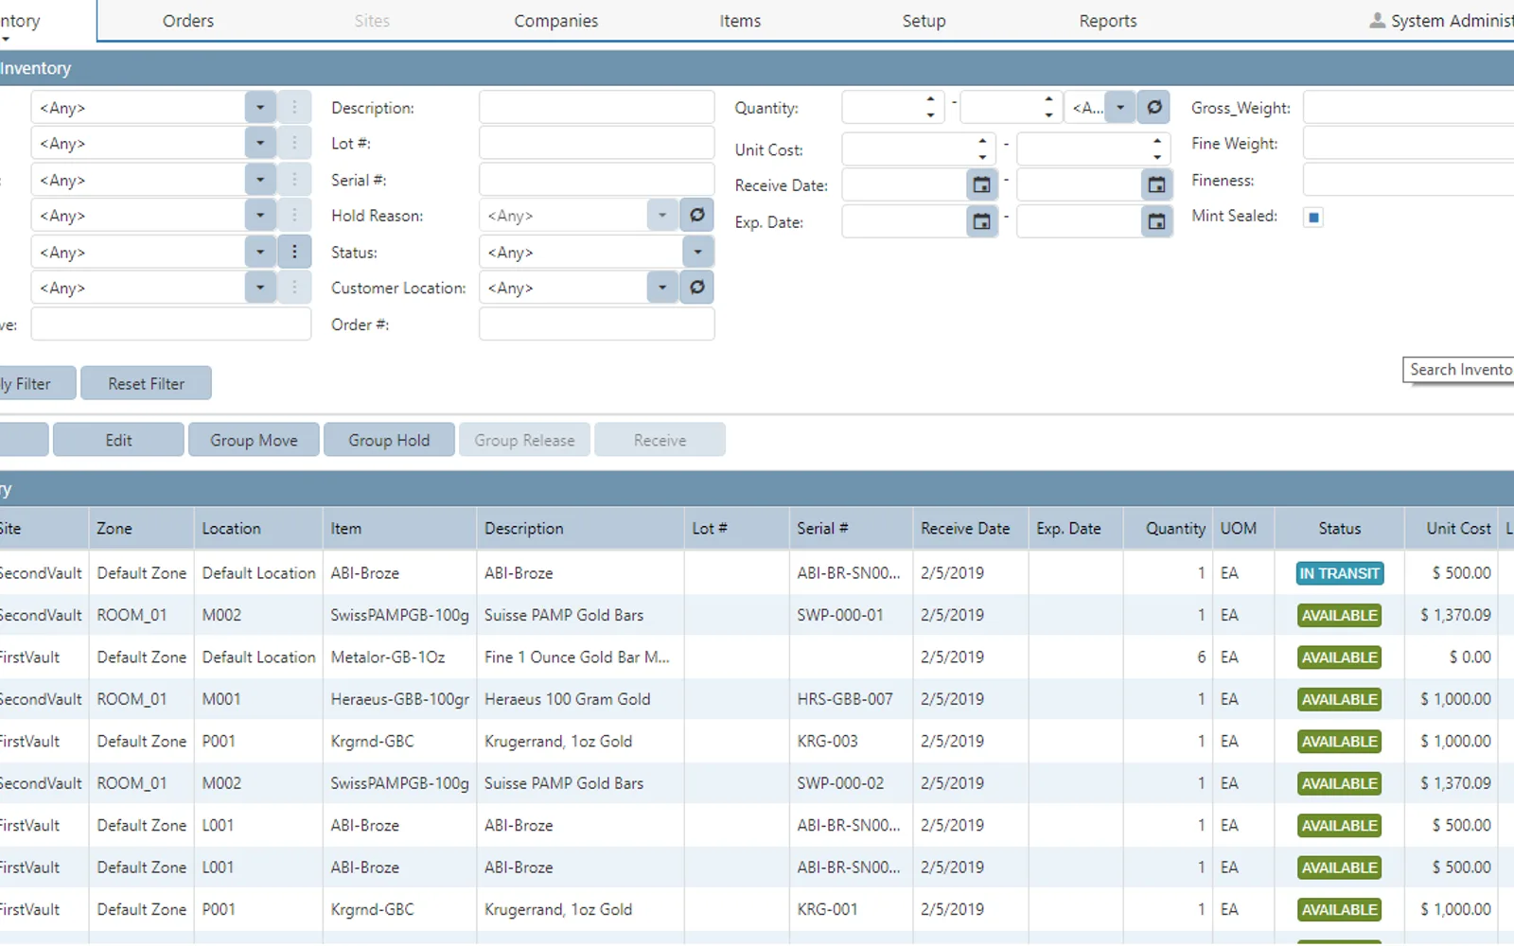Open the Setup menu tab

[x=924, y=21]
